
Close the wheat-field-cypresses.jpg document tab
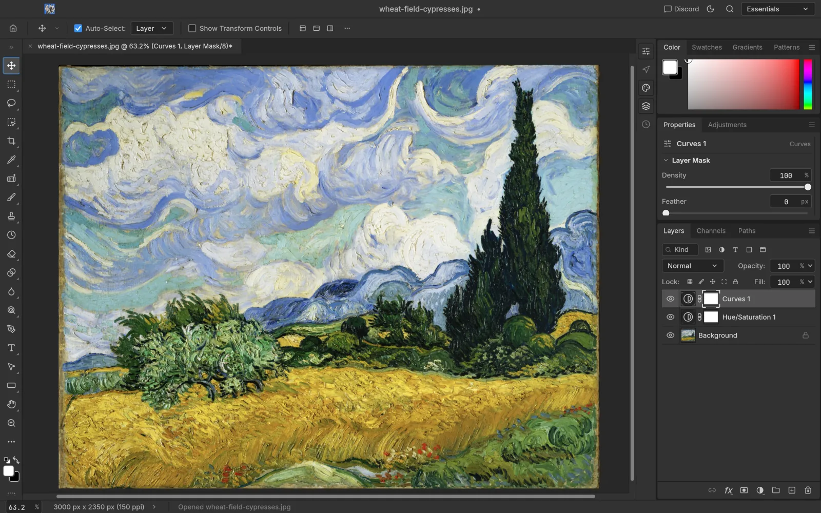coord(30,46)
